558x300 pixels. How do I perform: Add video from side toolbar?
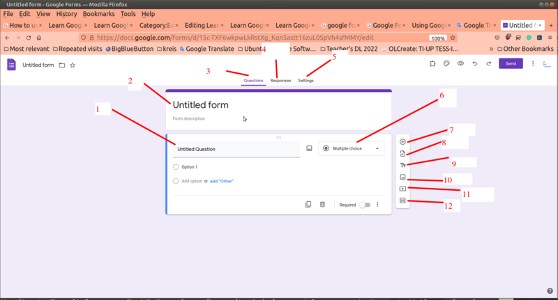coord(402,189)
